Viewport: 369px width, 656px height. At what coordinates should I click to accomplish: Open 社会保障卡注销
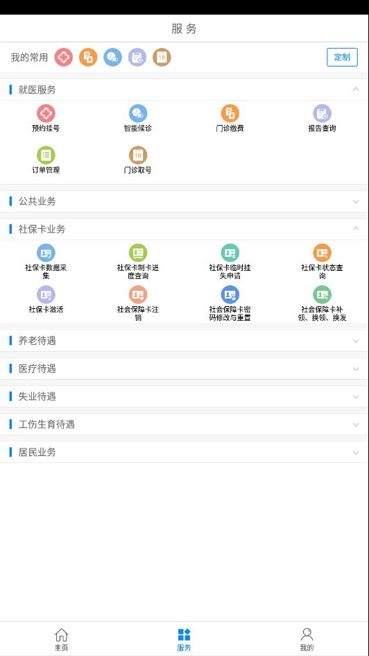138,304
